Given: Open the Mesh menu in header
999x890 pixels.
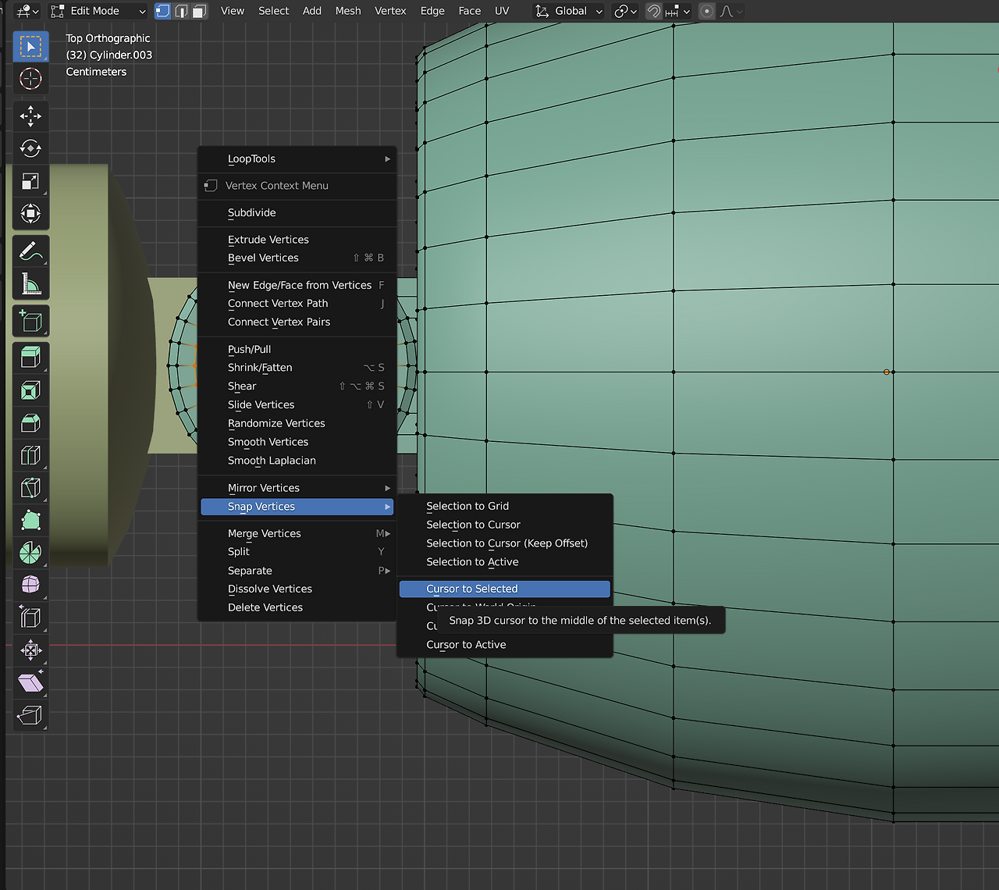Looking at the screenshot, I should [347, 11].
